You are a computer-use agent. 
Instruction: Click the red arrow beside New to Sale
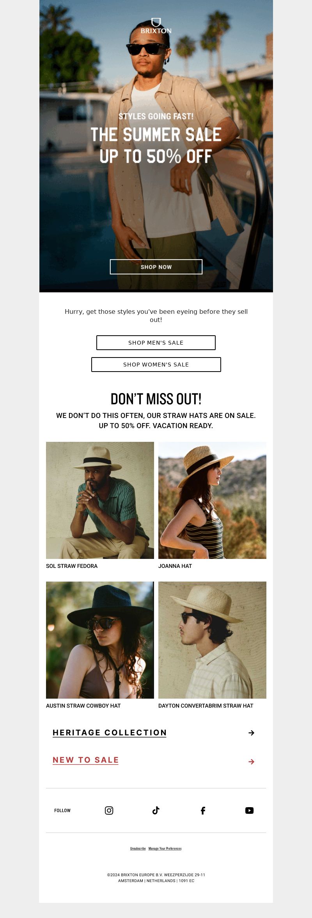[x=252, y=761]
